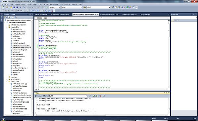198x121 pixels.
Task: Click the code editor vertical scrollbar thumb
Action: (169, 30)
